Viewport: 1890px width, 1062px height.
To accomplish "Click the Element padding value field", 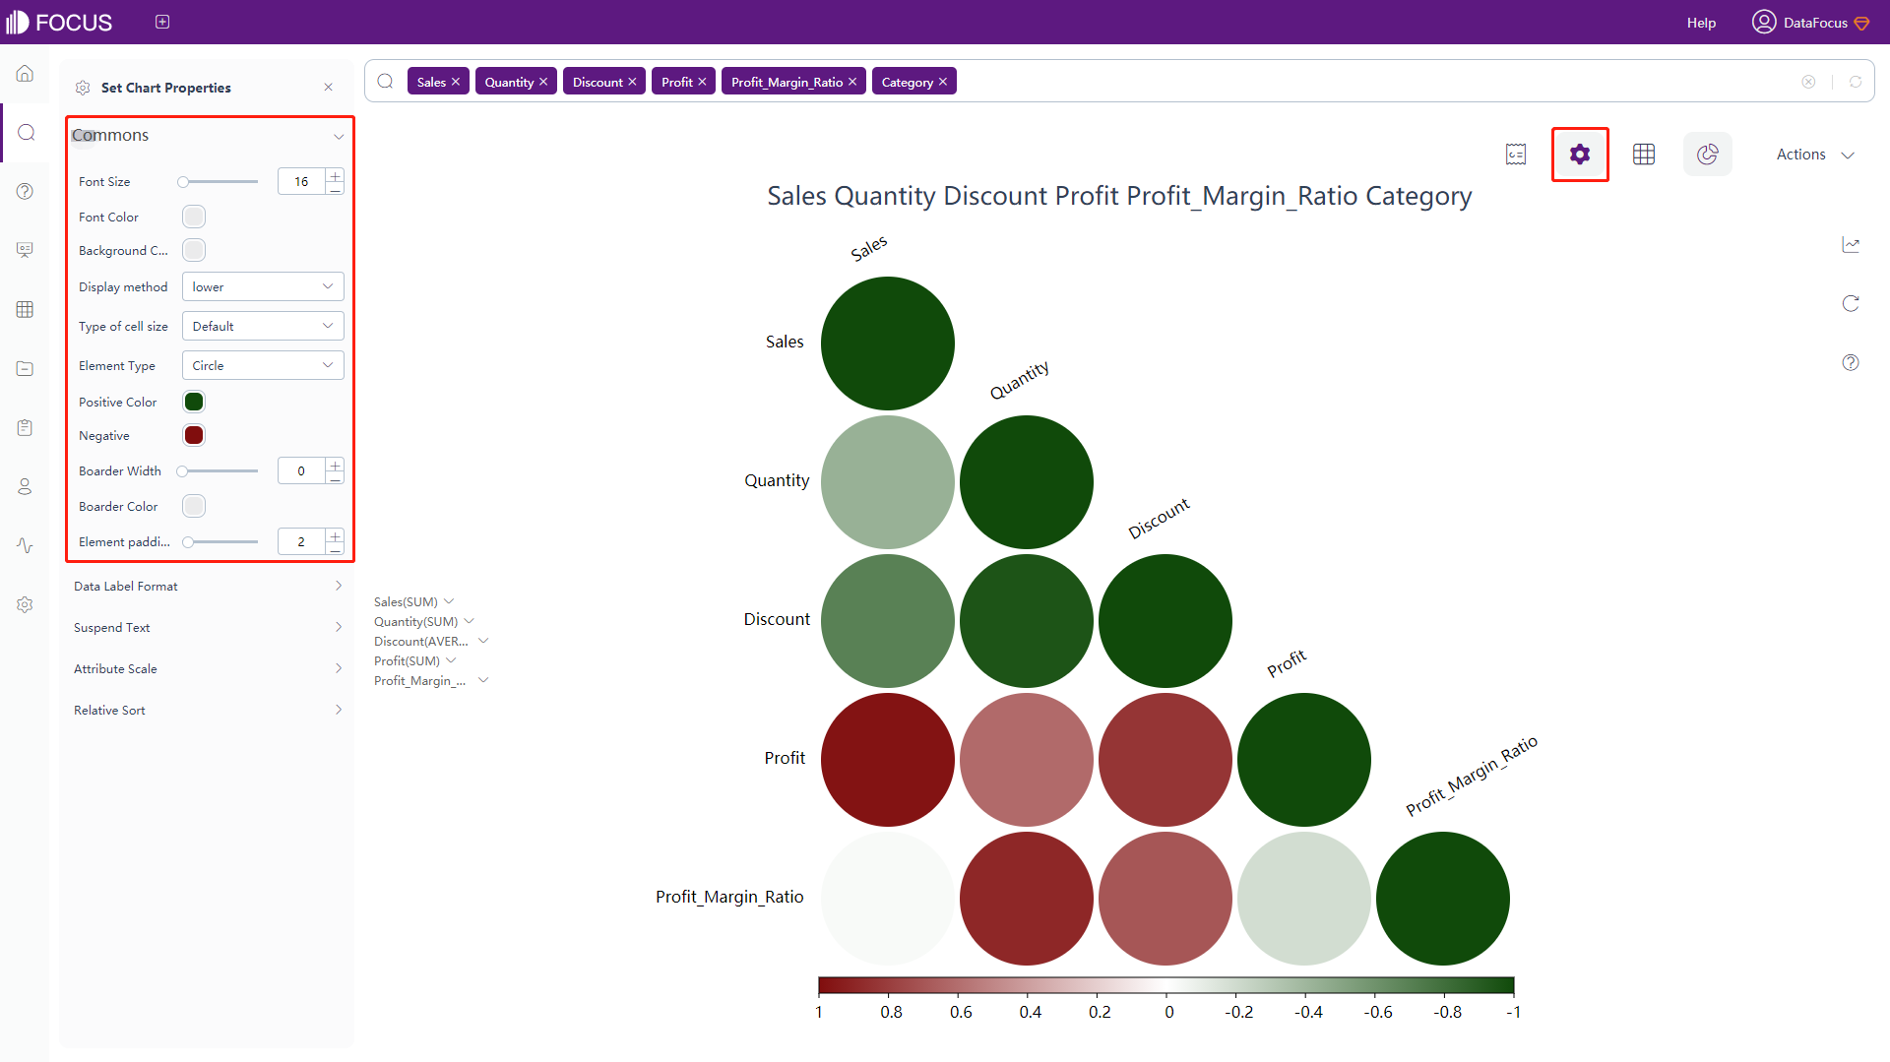I will (301, 541).
